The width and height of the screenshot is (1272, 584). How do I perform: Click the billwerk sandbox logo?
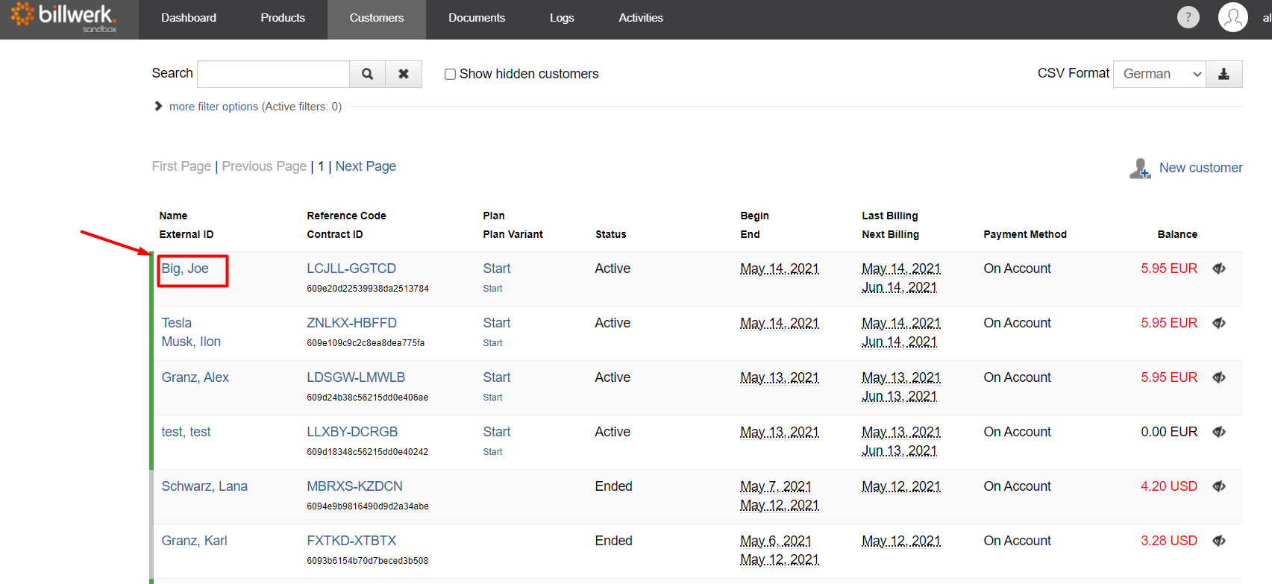63,18
